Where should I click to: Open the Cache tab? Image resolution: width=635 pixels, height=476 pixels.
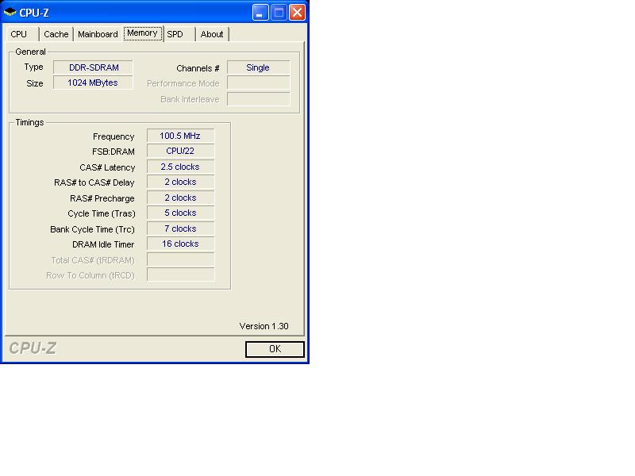pyautogui.click(x=56, y=34)
